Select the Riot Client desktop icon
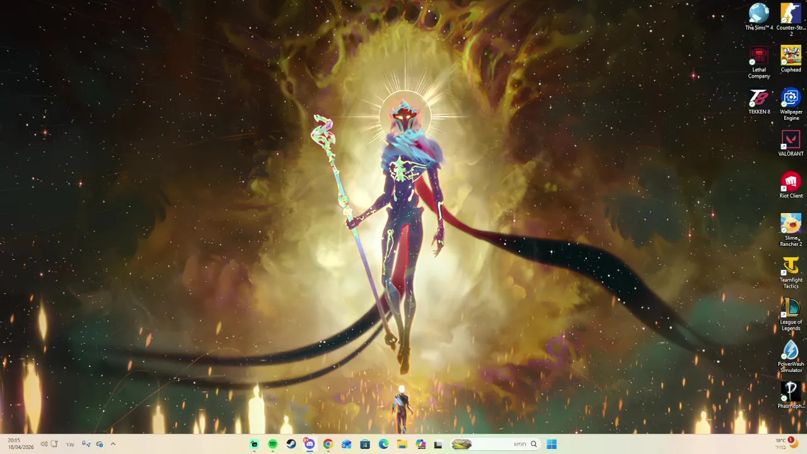This screenshot has height=454, width=807. 791,186
